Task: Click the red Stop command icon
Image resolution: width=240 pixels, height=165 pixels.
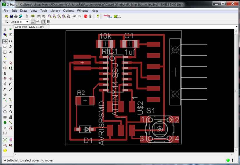Action: tap(85, 16)
